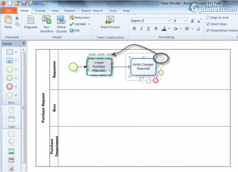Select the Gateway diamond in Palette
The height and width of the screenshot is (172, 238).
click(10, 95)
